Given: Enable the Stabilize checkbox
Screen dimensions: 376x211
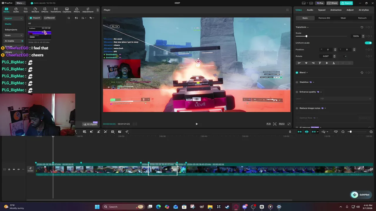Looking at the screenshot, I should (297, 82).
